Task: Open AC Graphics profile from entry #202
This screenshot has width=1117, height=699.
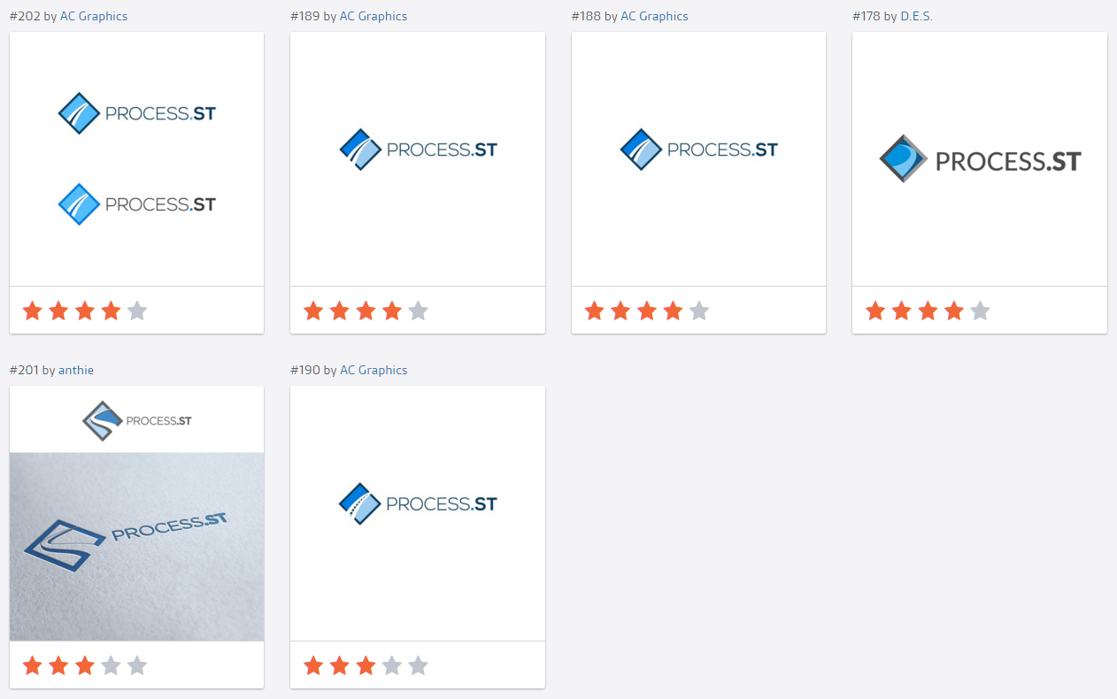Action: (x=94, y=16)
